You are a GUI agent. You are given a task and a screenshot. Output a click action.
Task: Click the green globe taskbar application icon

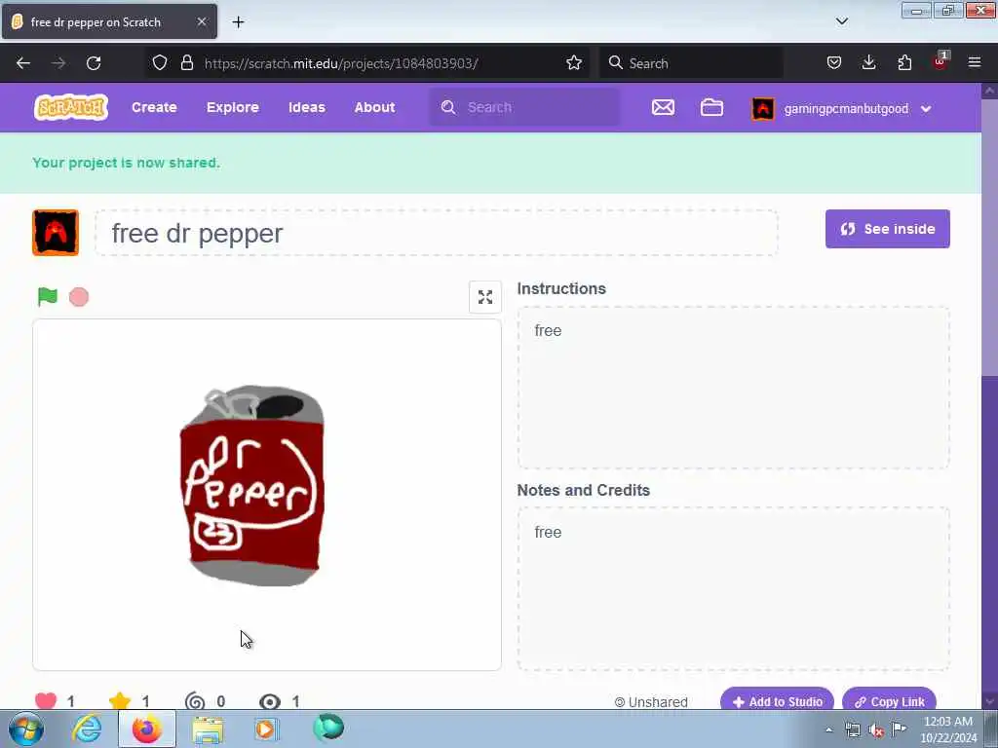tap(327, 728)
